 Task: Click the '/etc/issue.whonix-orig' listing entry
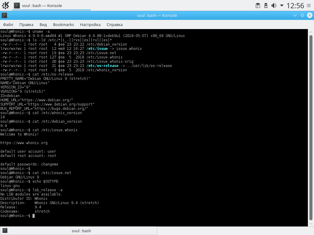[x=110, y=62]
